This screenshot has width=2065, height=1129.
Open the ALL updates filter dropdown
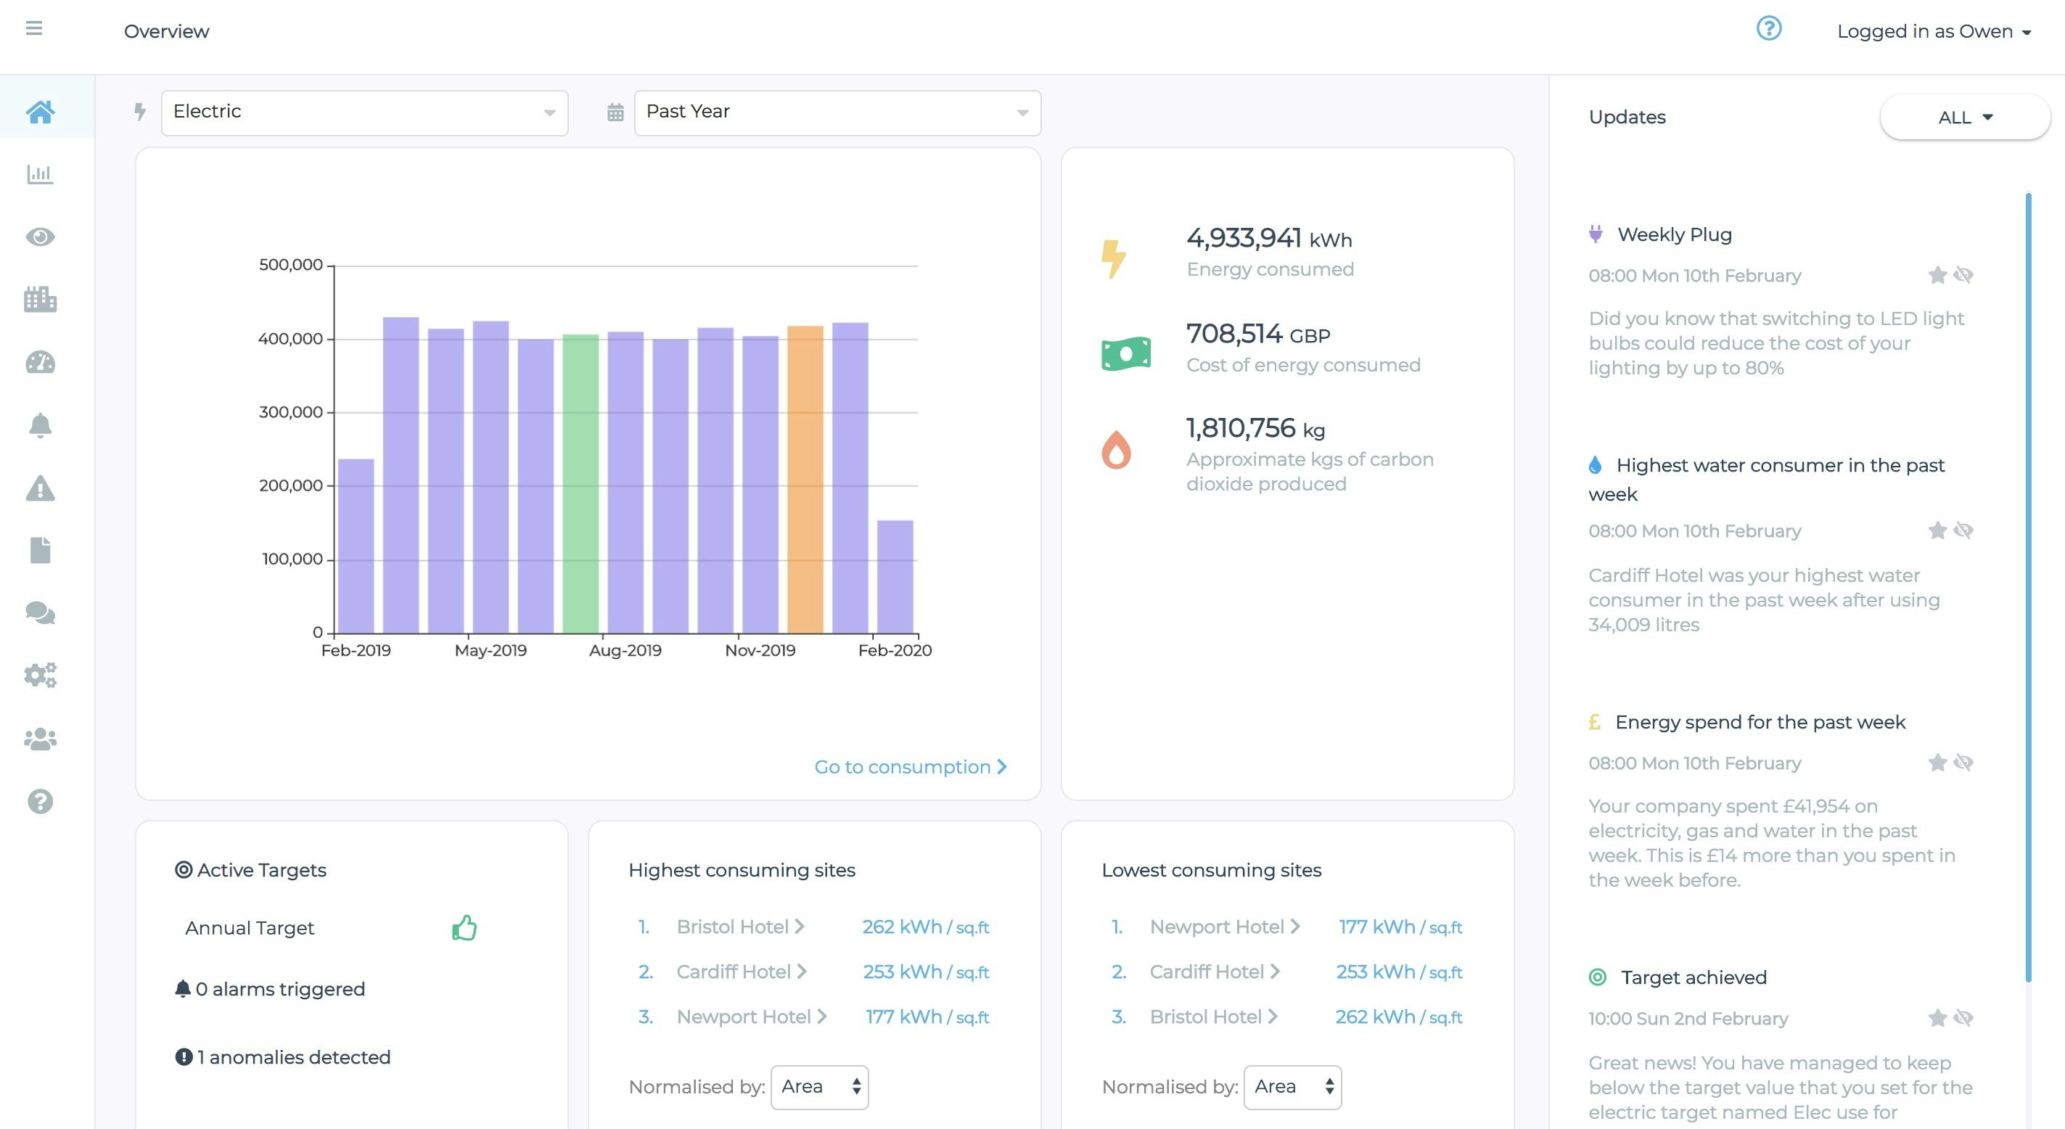click(1964, 117)
